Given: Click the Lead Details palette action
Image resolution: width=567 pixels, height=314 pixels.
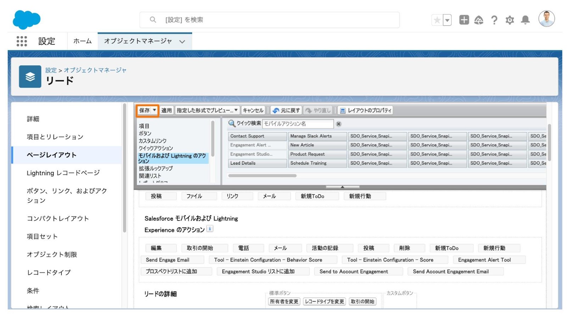Looking at the screenshot, I should pyautogui.click(x=257, y=163).
